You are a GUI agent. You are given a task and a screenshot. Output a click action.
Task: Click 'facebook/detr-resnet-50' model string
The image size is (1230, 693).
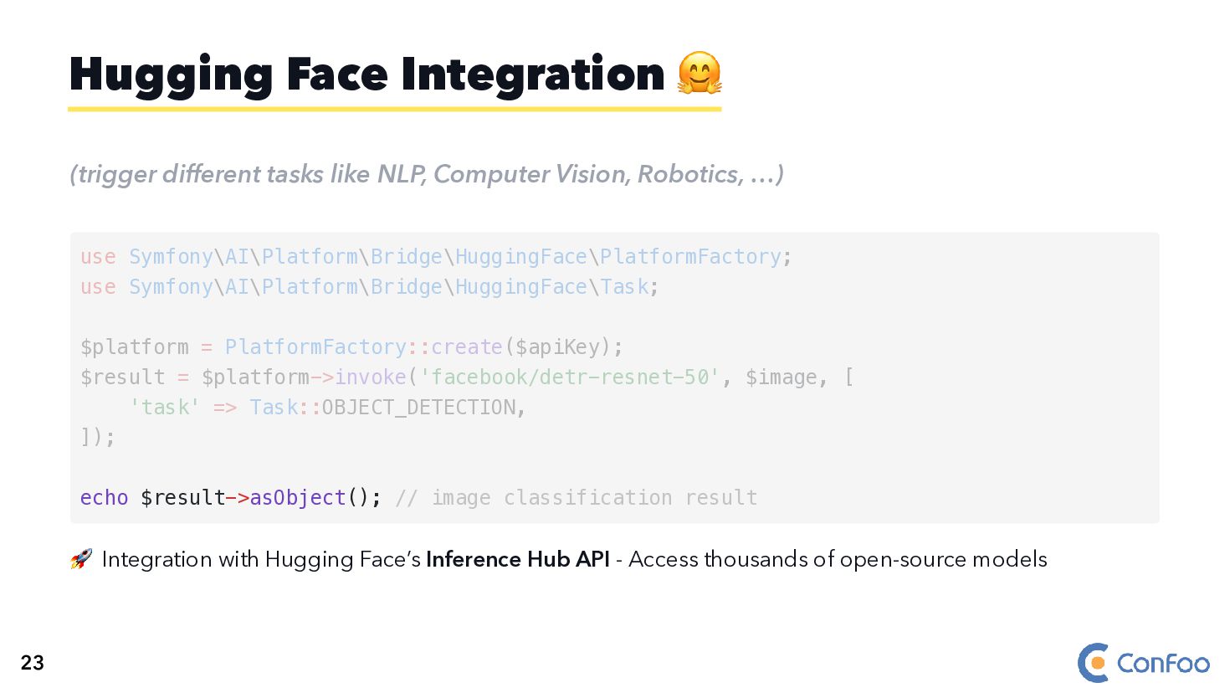(569, 377)
